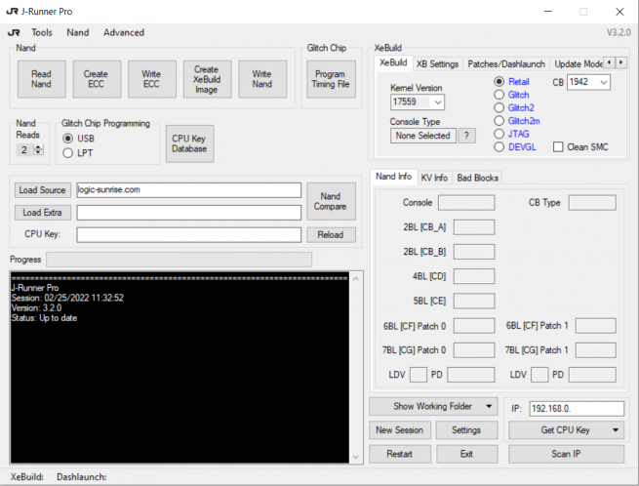Open the Nand menu
639x486 pixels.
click(78, 32)
